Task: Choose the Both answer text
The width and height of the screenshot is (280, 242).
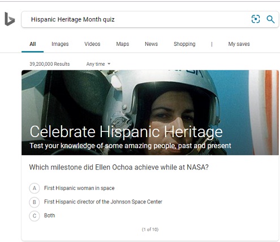Action: (50, 215)
